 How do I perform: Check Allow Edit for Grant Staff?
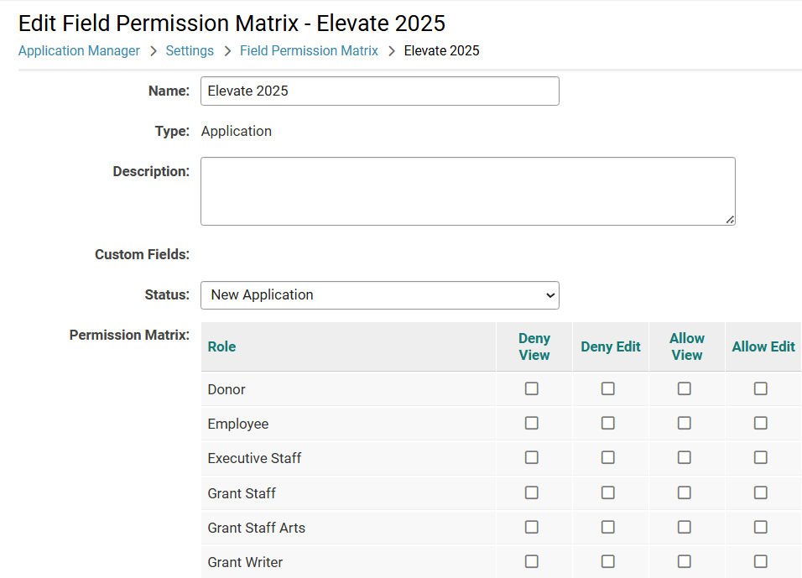(761, 492)
